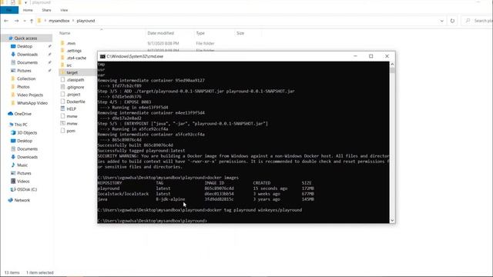The width and height of the screenshot is (493, 277).
Task: Refresh the current folder view
Action: pyautogui.click(x=452, y=21)
